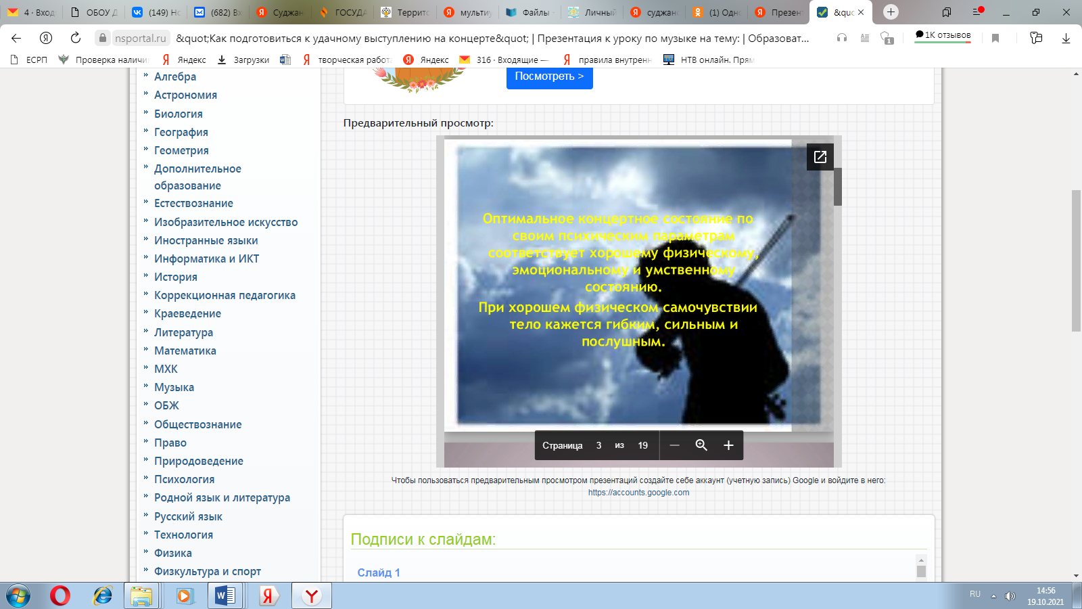Open the Музыка category
Screen dimensions: 1082x609
pyautogui.click(x=174, y=387)
